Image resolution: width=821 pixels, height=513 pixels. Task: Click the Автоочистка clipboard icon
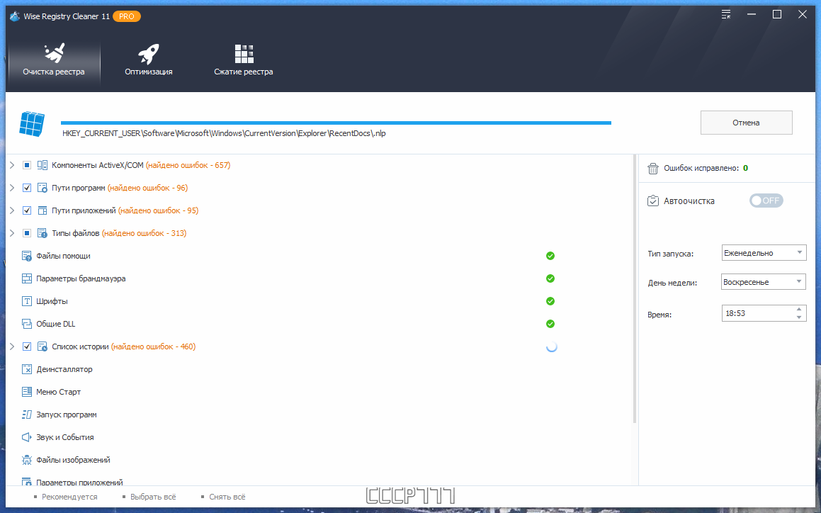click(653, 201)
